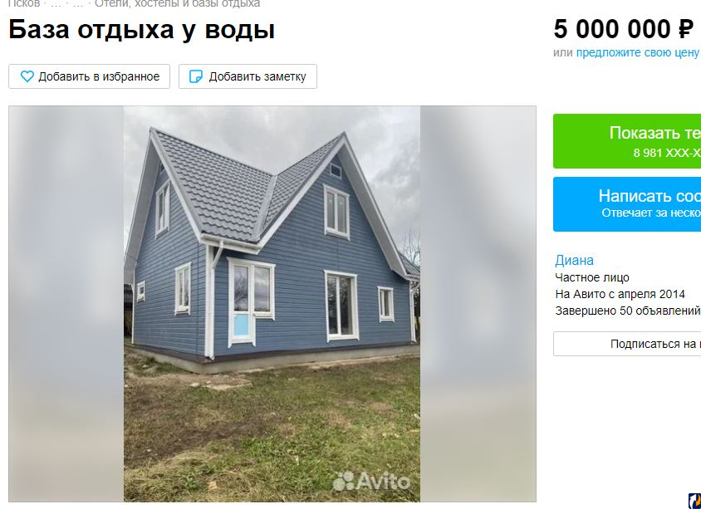Screen dimensions: 701x509
Task: Click the Добавить в избранное button label
Action: pos(99,76)
